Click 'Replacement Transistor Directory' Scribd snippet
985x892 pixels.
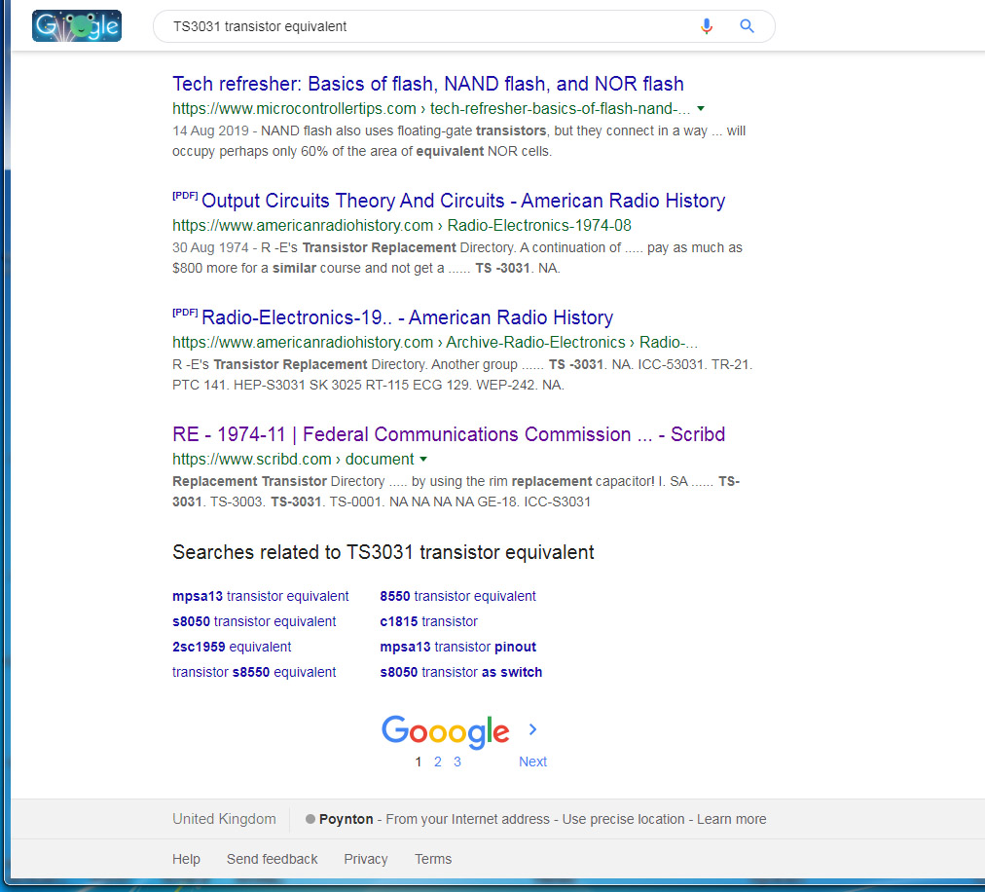456,492
